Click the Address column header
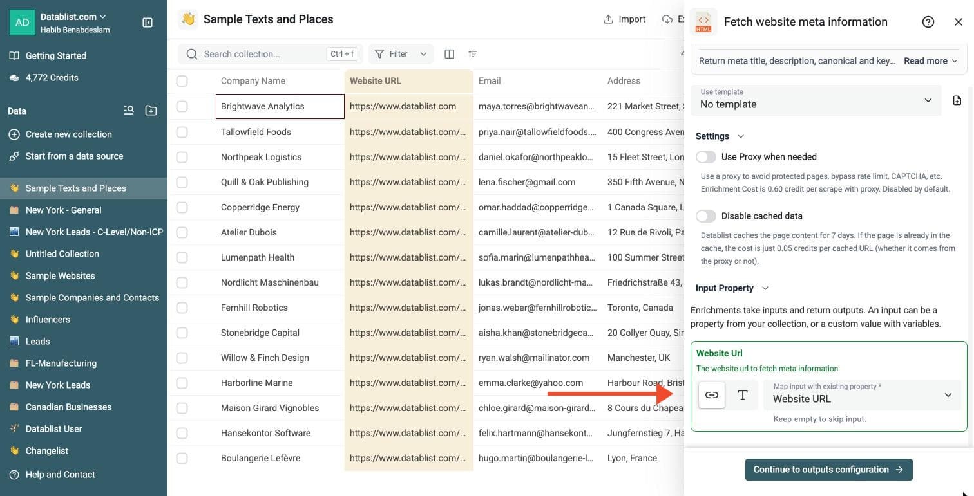 click(x=643, y=81)
